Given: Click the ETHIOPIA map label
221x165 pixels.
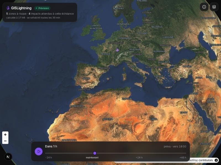Looking at the screenshot, I should tap(206, 144).
